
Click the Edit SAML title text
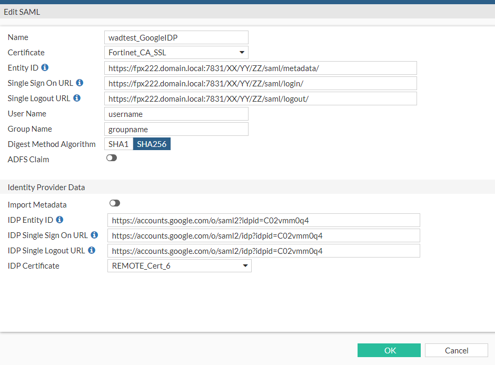pyautogui.click(x=22, y=12)
